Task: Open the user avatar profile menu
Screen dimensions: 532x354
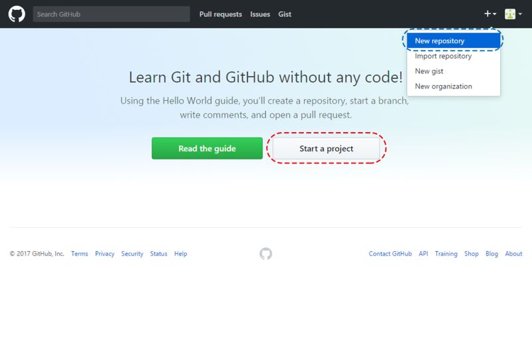Action: [513, 14]
